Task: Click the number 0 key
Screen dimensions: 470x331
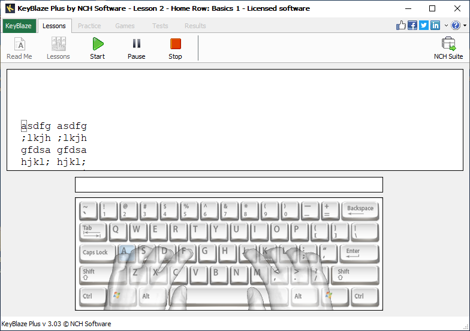Action: 290,211
